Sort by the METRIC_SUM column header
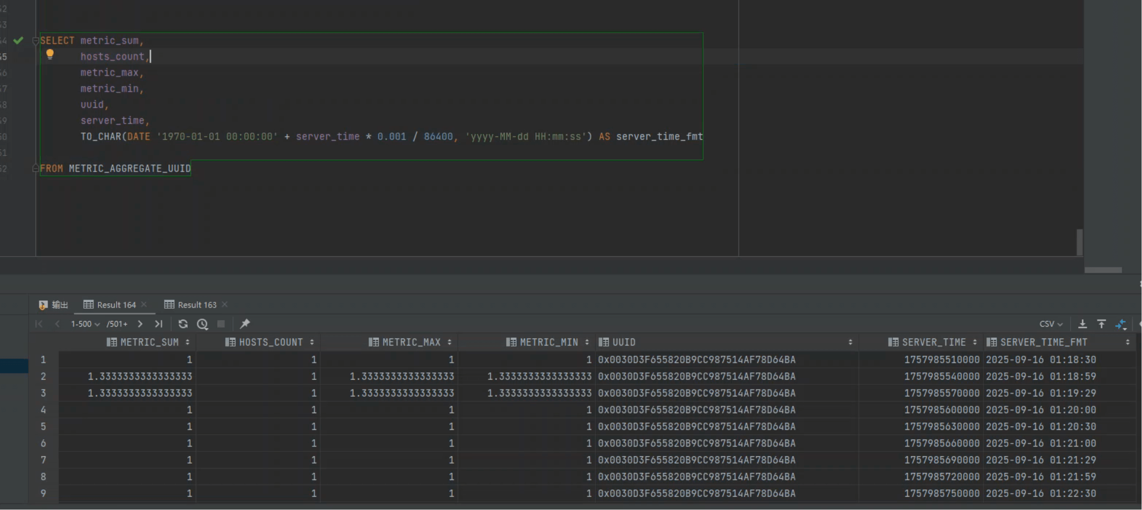Image resolution: width=1142 pixels, height=510 pixels. point(149,342)
